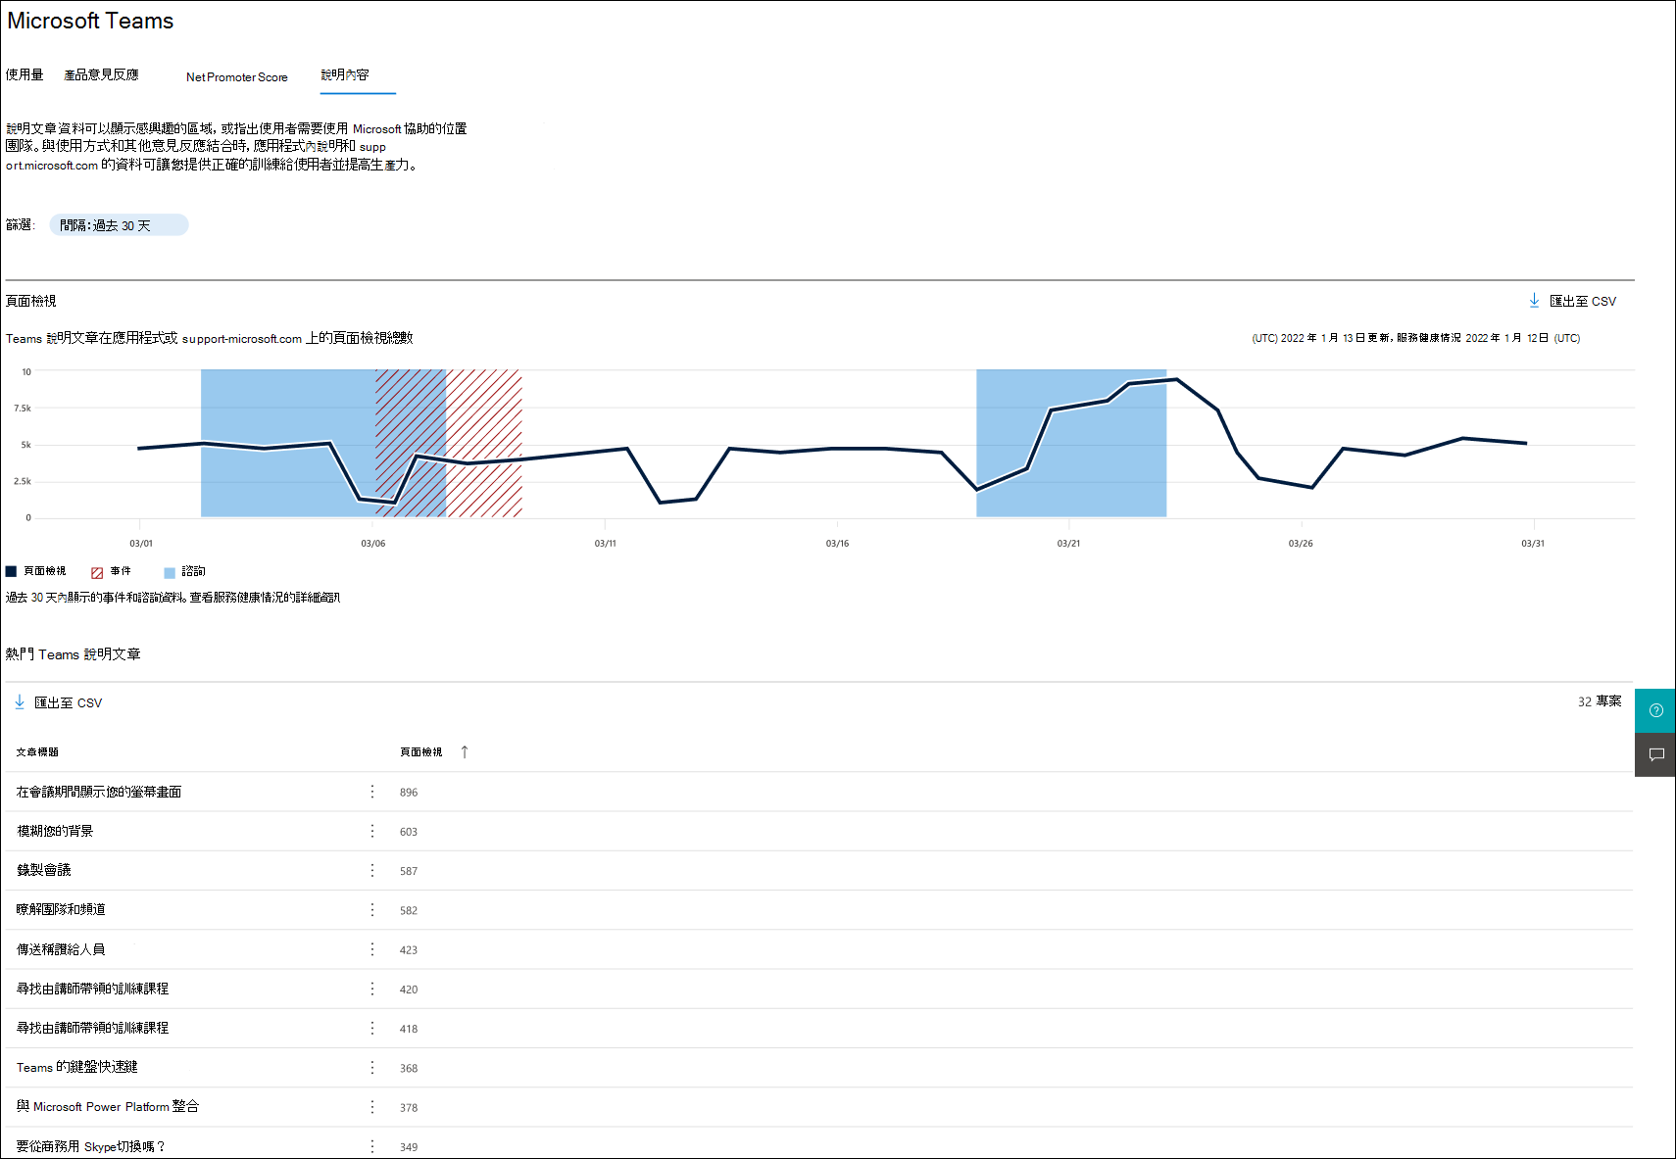The height and width of the screenshot is (1159, 1676).
Task: Open the teal help question-mark button
Action: coord(1655,710)
